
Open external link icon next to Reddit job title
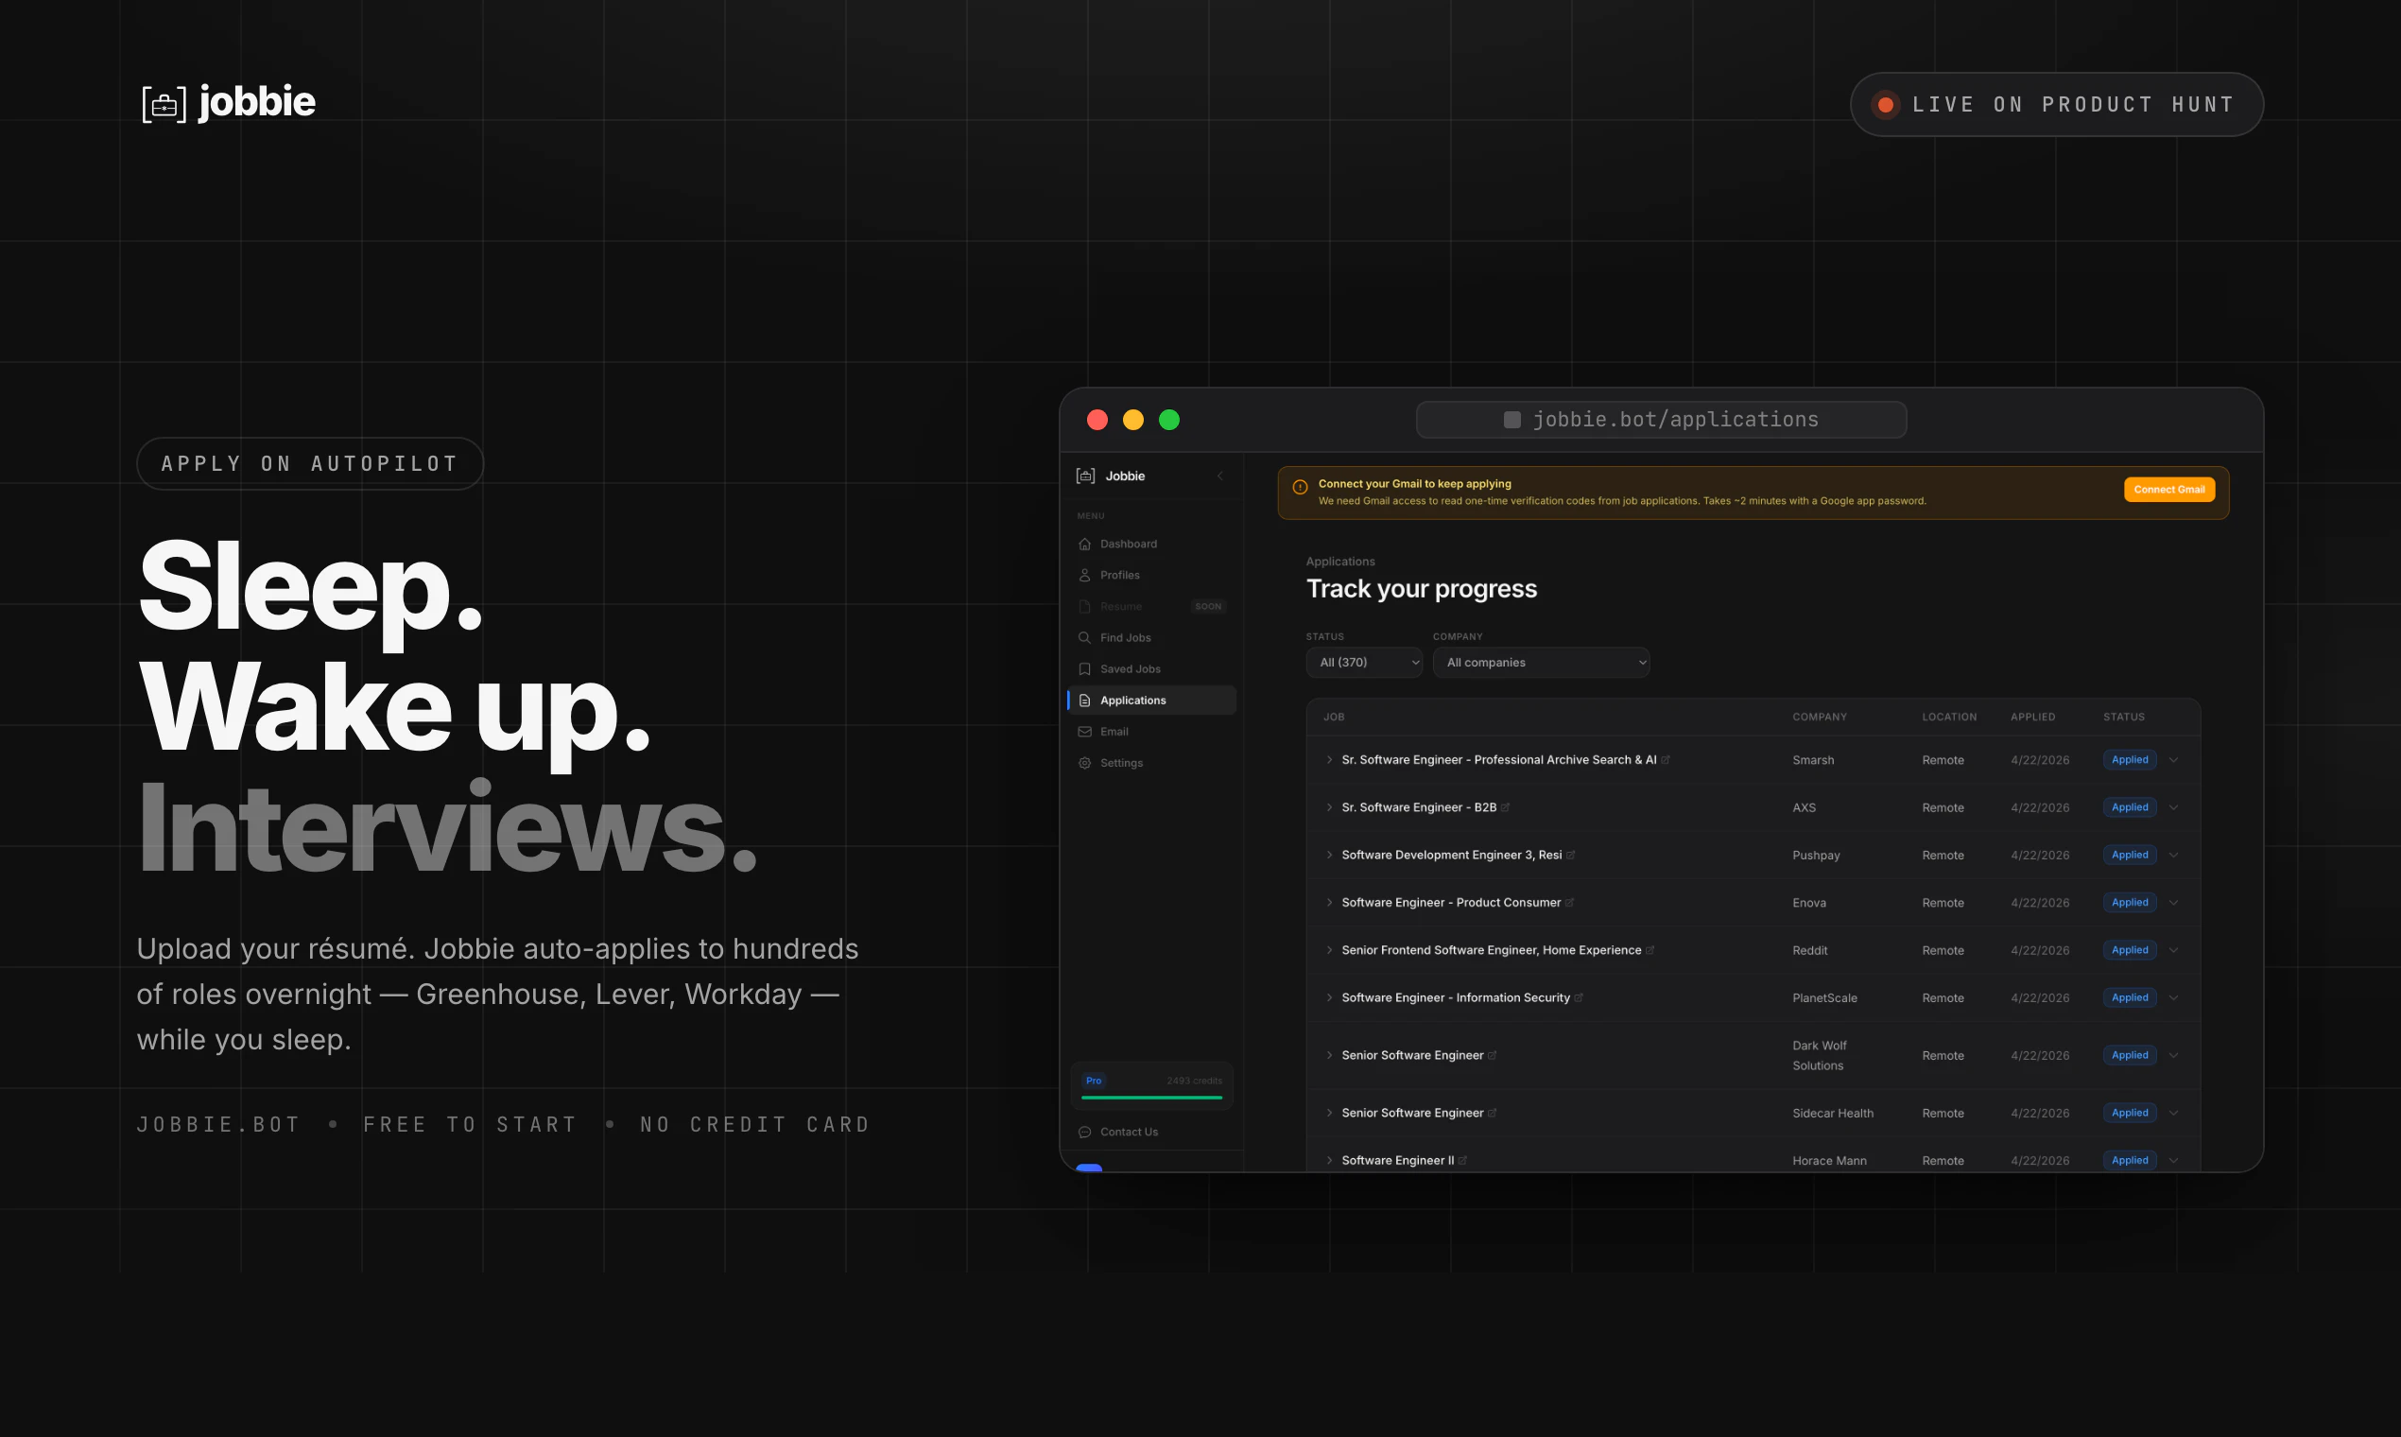pos(1650,950)
